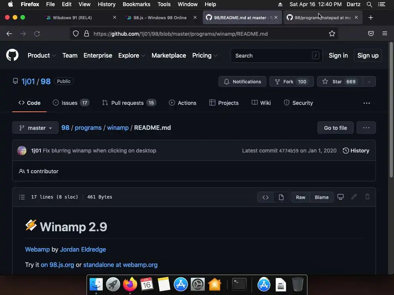This screenshot has width=394, height=295.
Task: Open the Firefox hamburger menu
Action: coord(385,33)
